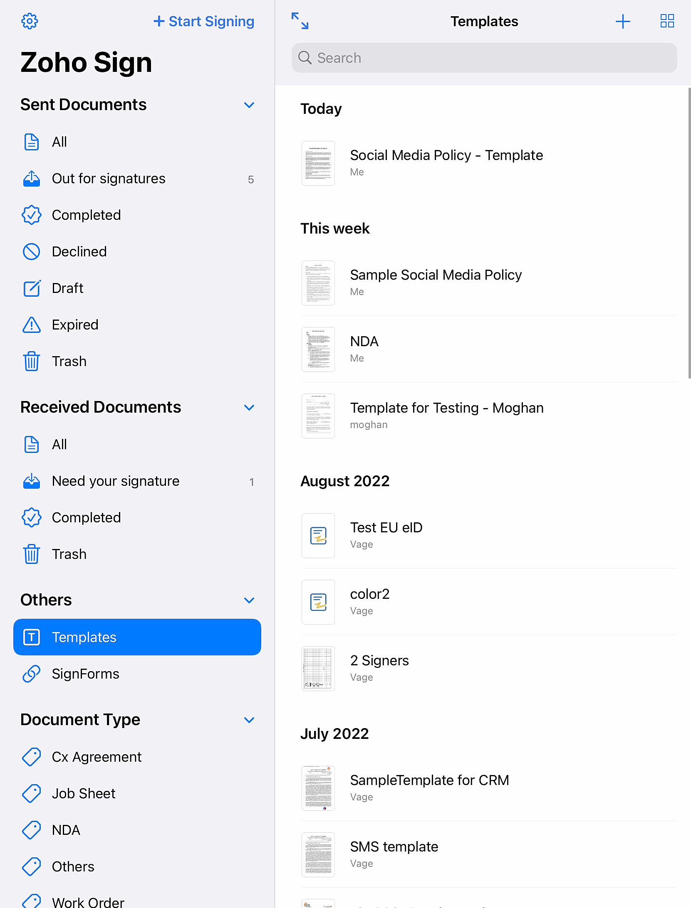691x908 pixels.
Task: Click the Test EU eID signature icon
Action: click(x=318, y=536)
